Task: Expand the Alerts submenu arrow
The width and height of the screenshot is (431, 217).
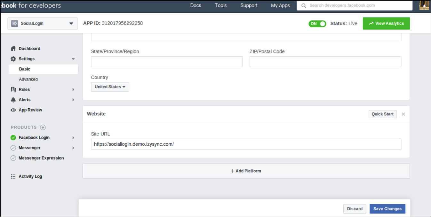Action: 73,100
